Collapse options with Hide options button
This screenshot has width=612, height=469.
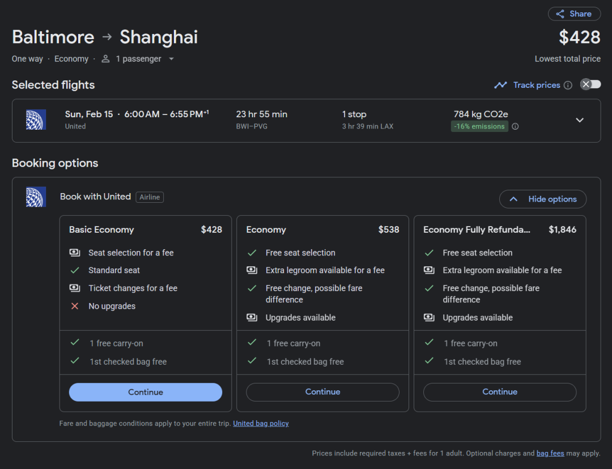coord(542,199)
